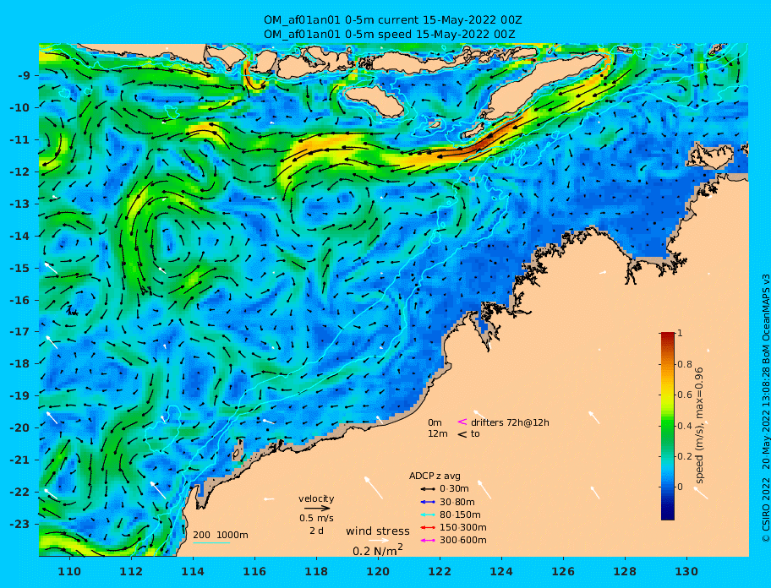
Task: Click the '30-80m' legend label
Action: [457, 502]
